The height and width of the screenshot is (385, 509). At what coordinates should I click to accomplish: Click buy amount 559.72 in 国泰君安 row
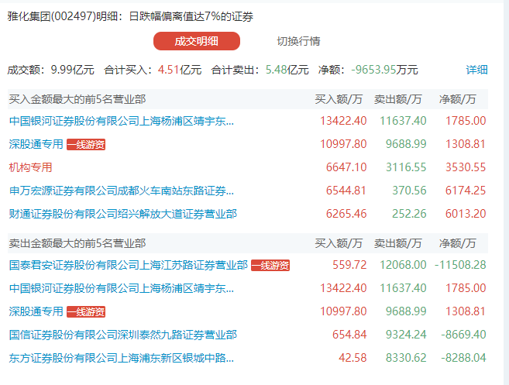pos(349,265)
